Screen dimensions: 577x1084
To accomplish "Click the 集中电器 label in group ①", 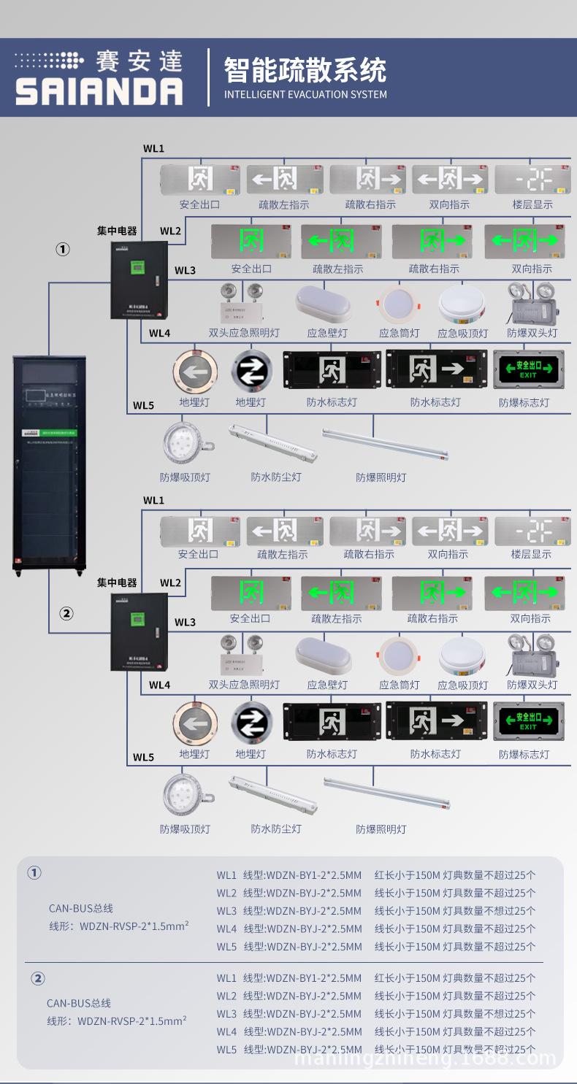I will tap(117, 231).
